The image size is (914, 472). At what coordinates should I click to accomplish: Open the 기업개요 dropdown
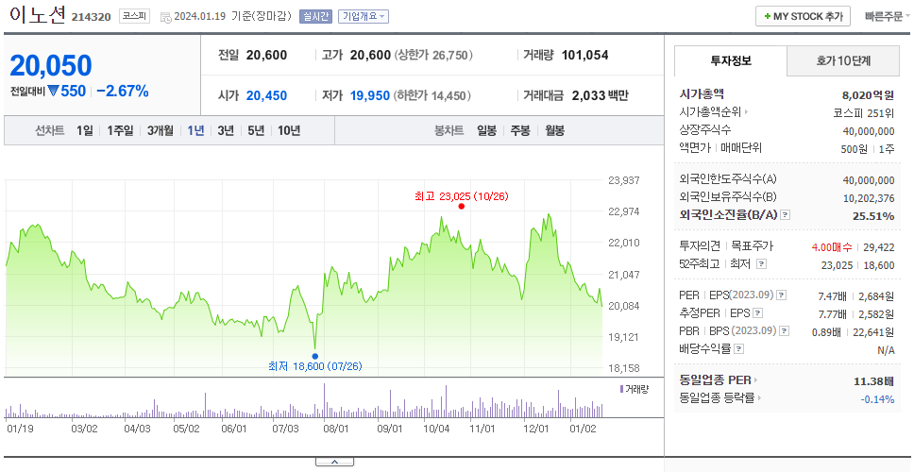(364, 17)
